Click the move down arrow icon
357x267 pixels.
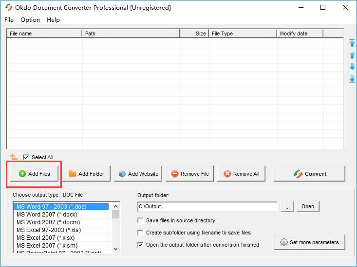(352, 67)
